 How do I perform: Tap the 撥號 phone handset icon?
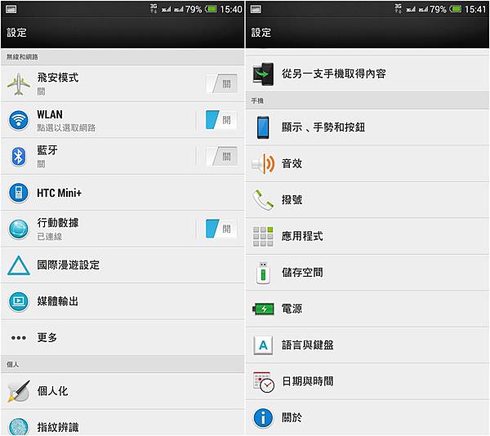click(263, 200)
